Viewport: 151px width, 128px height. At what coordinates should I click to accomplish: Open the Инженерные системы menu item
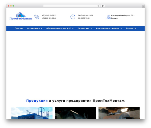click(108, 28)
